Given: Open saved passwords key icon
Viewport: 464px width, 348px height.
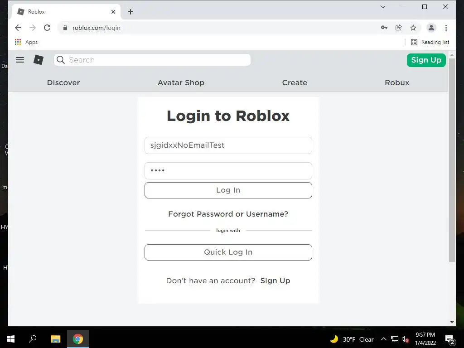Looking at the screenshot, I should (x=384, y=28).
